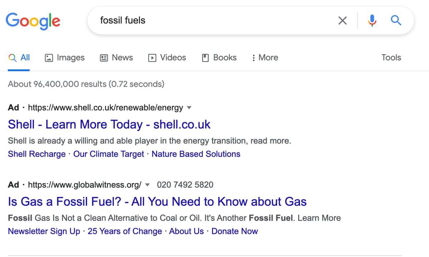Image resolution: width=429 pixels, height=257 pixels.
Task: Select the Books tab
Action: pos(219,57)
